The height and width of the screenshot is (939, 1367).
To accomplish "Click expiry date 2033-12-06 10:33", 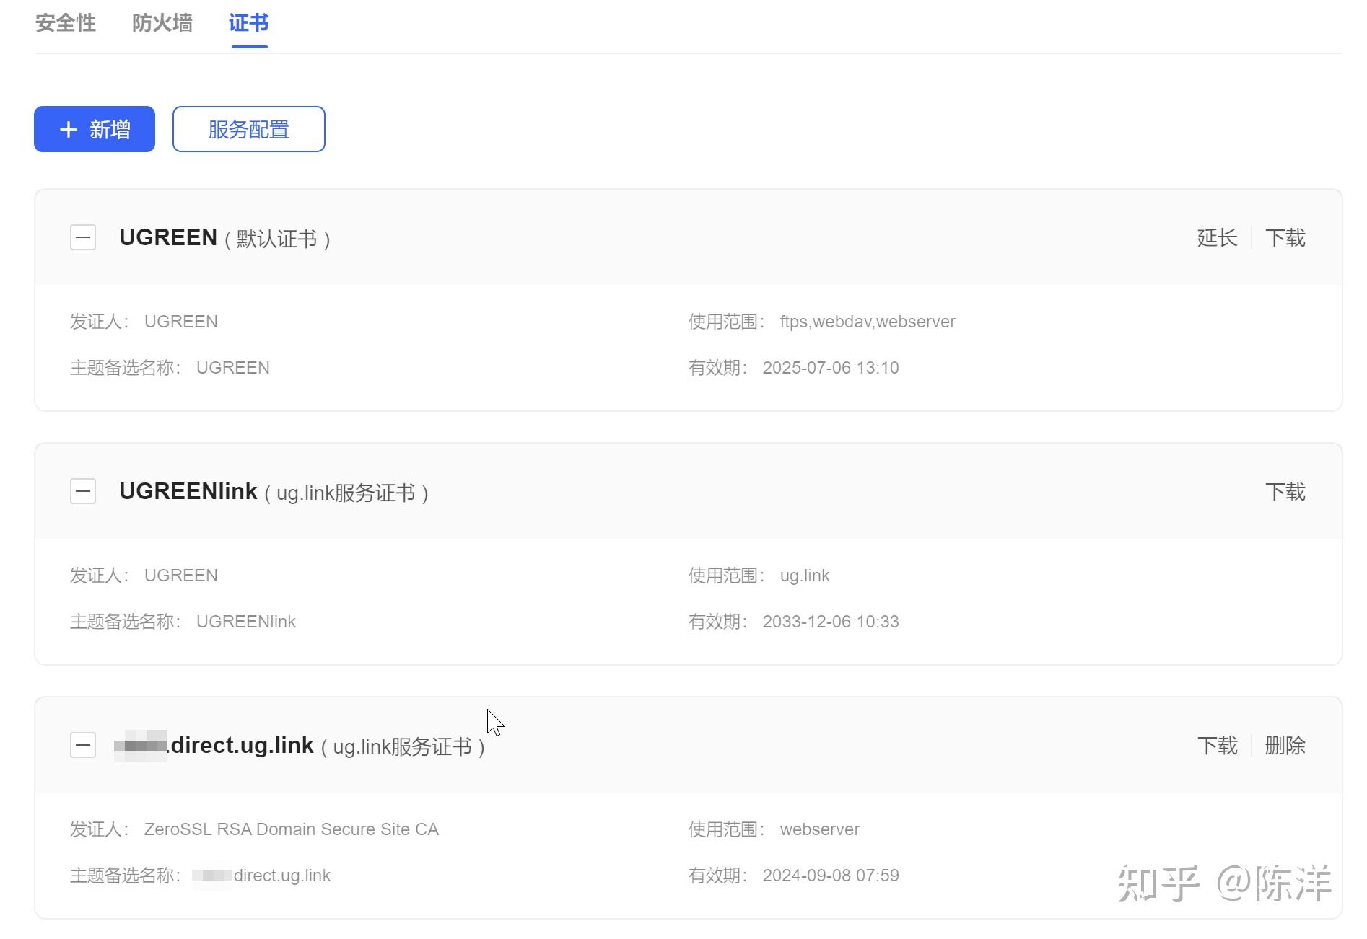I will coord(831,622).
